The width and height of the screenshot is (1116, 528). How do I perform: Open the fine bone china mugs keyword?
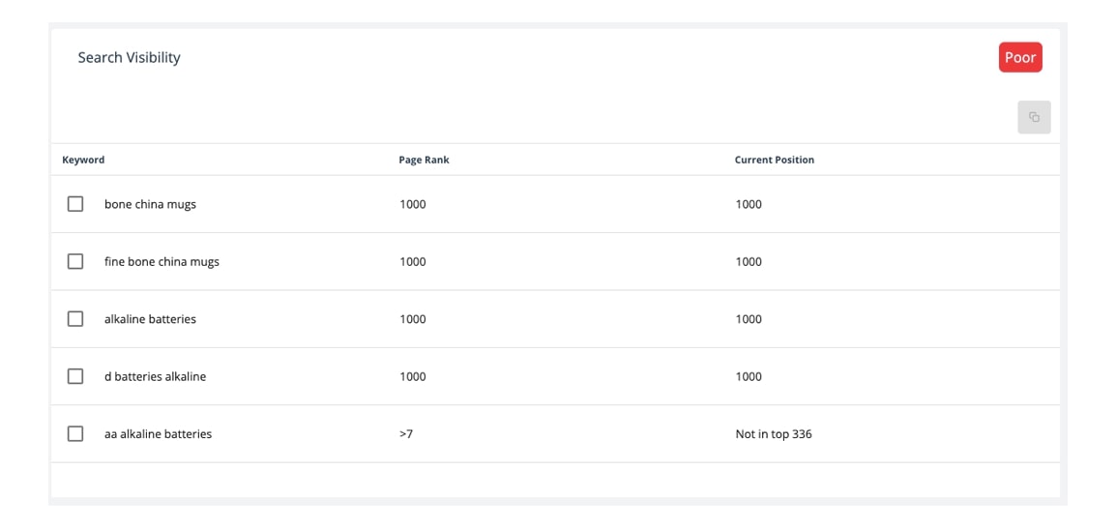[x=162, y=262]
